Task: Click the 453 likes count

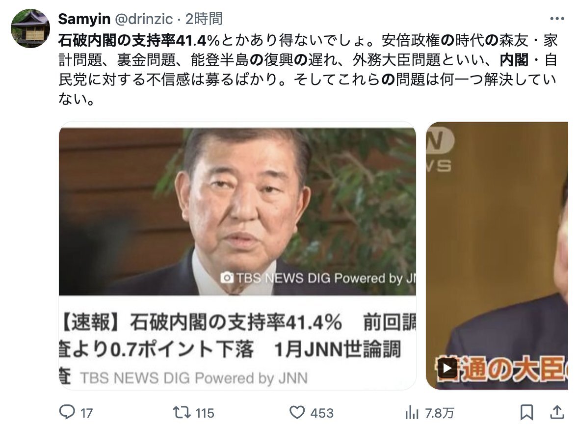Action: (322, 413)
